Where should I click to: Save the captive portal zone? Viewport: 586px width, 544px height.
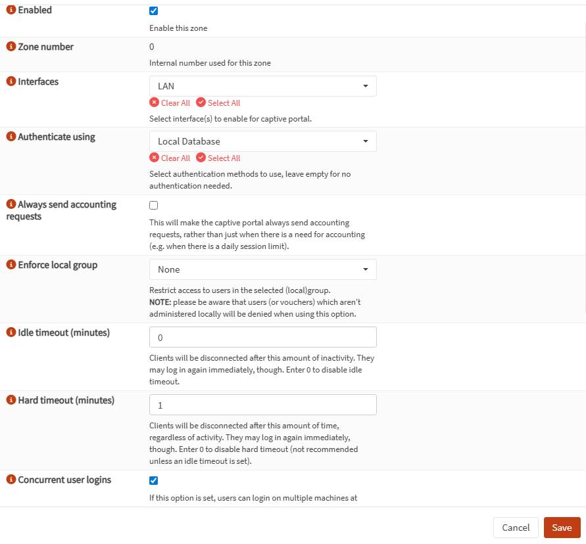coord(562,528)
